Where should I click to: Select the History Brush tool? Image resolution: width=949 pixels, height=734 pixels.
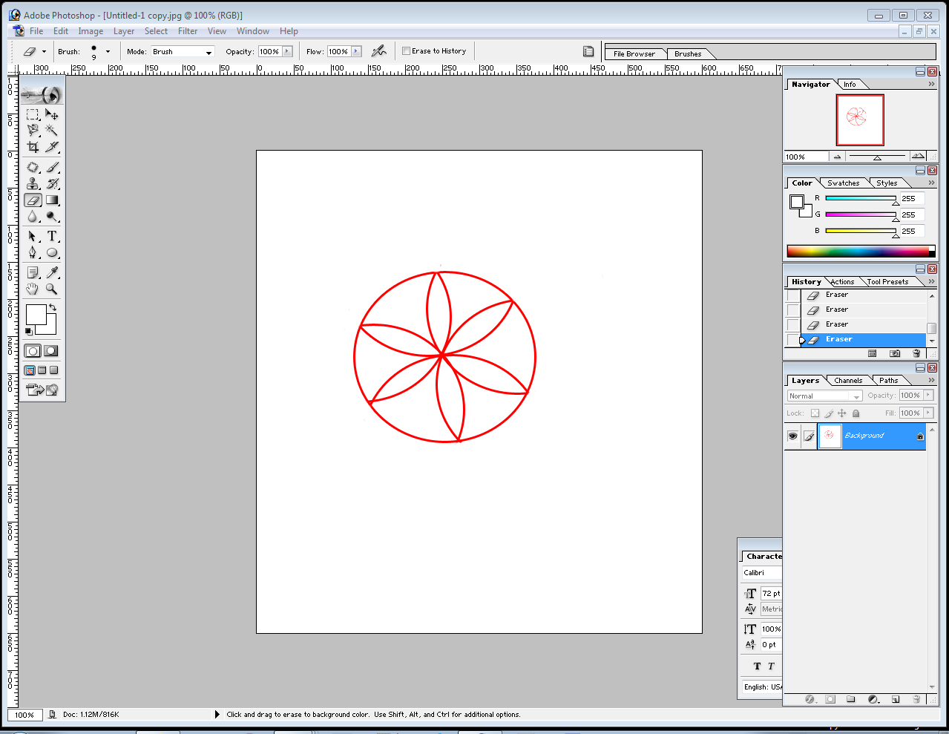coord(52,184)
